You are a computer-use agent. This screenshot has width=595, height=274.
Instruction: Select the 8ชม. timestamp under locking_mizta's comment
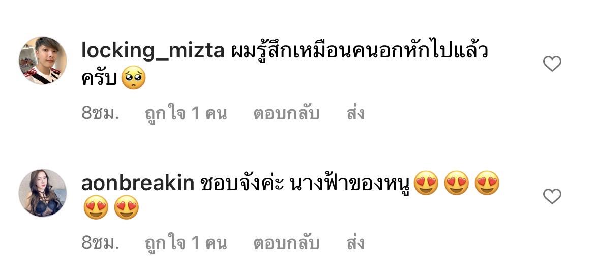pos(101,113)
